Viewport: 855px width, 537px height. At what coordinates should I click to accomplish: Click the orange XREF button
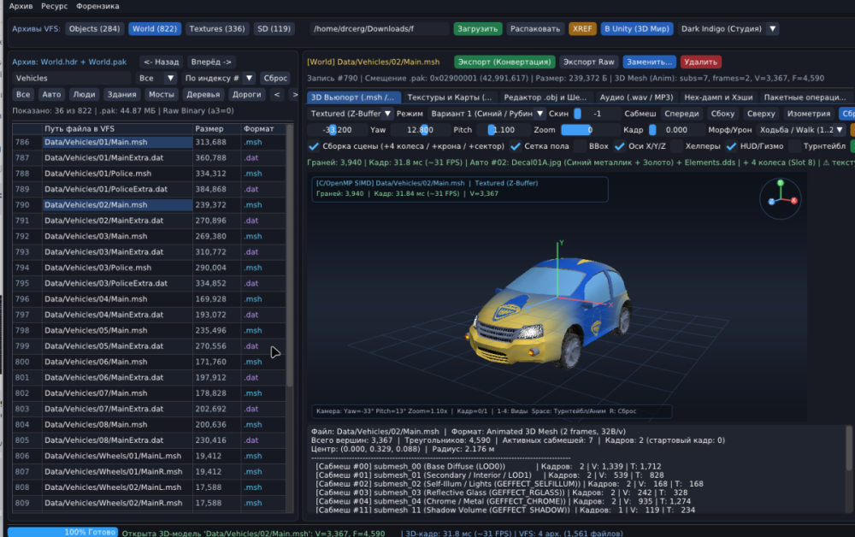pos(581,29)
